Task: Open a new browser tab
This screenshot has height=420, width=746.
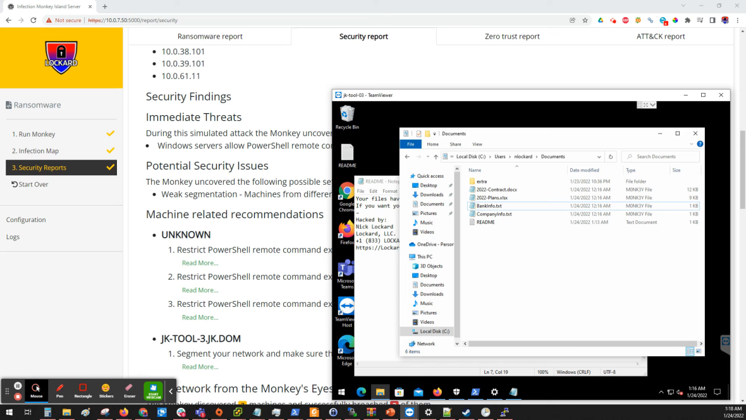Action: tap(105, 7)
